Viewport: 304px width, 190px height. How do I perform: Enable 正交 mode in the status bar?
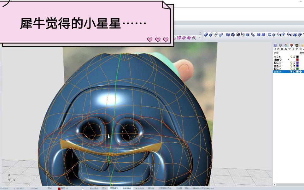pos(104,188)
